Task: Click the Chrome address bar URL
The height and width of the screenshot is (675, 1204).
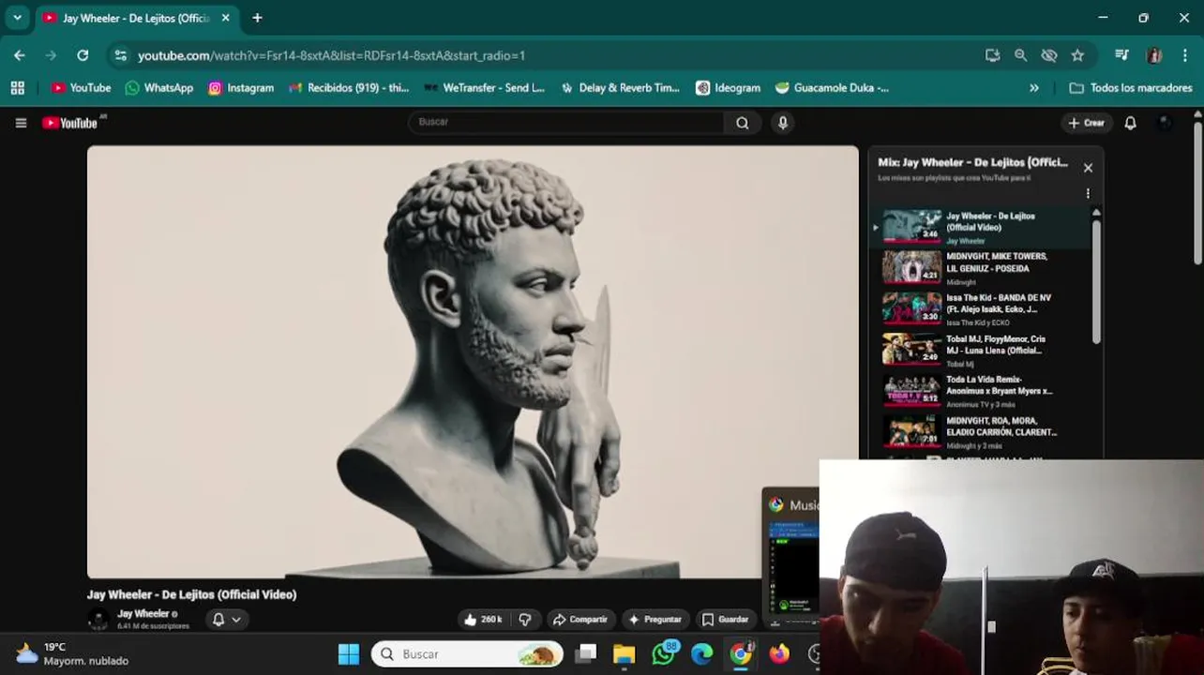Action: click(331, 55)
